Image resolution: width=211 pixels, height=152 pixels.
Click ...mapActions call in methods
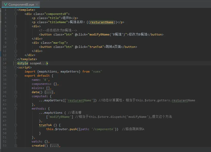pyautogui.click(x=51, y=113)
